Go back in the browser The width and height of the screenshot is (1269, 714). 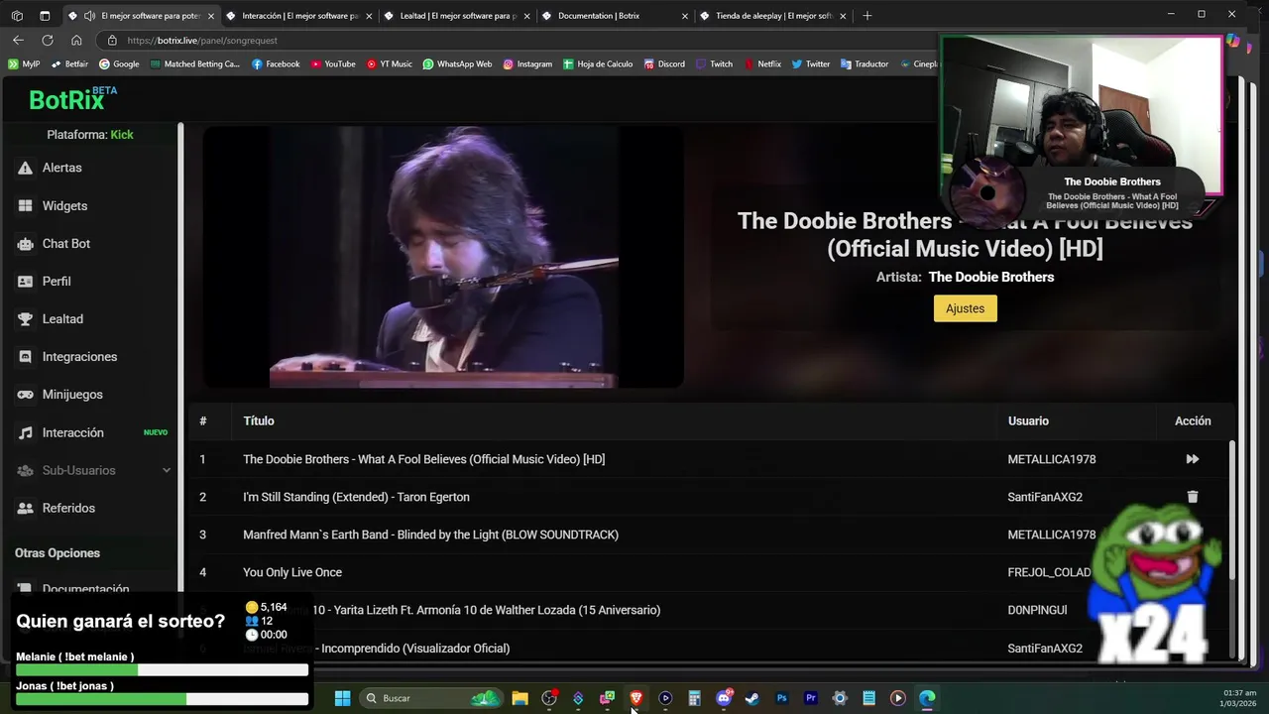(18, 40)
